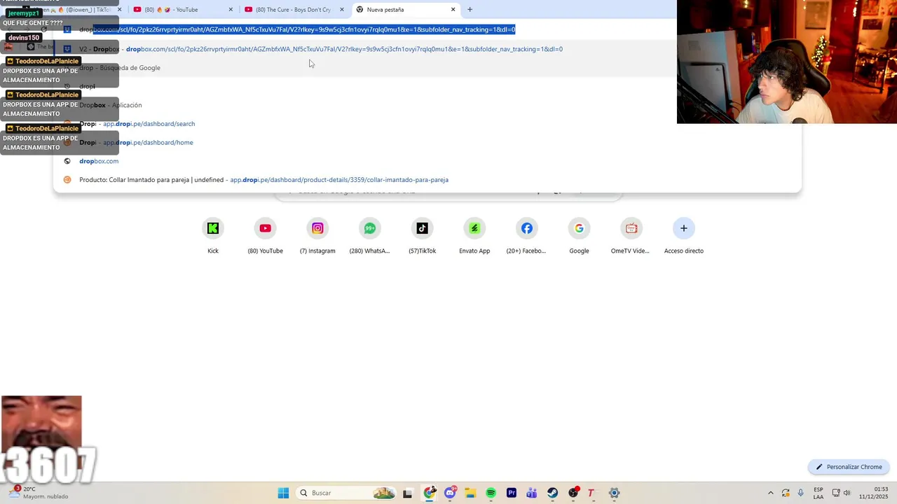This screenshot has height=504, width=897.
Task: Open the Kick shortcut tile
Action: pos(213,236)
